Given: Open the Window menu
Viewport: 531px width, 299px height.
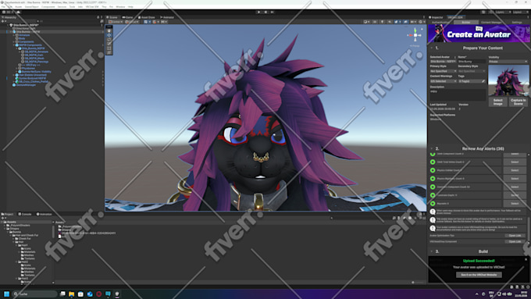Looking at the screenshot, I should click(x=120, y=7).
